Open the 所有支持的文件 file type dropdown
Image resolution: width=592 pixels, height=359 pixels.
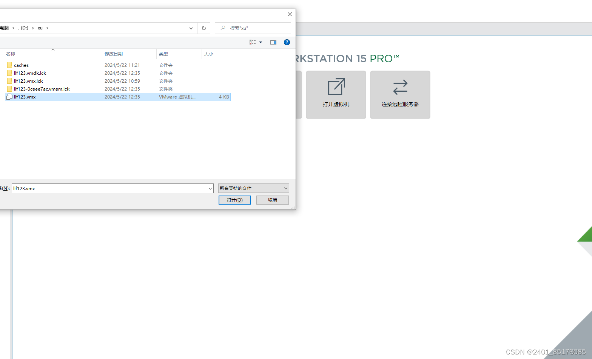(x=254, y=188)
